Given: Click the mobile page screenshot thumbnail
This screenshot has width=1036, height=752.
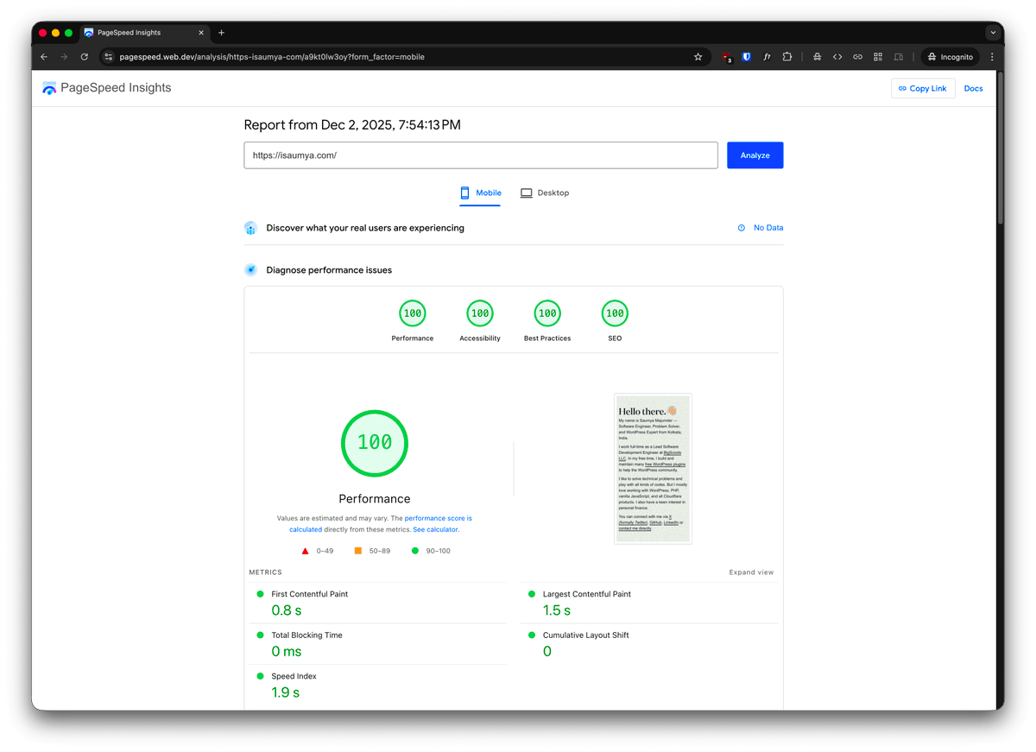Looking at the screenshot, I should (653, 469).
